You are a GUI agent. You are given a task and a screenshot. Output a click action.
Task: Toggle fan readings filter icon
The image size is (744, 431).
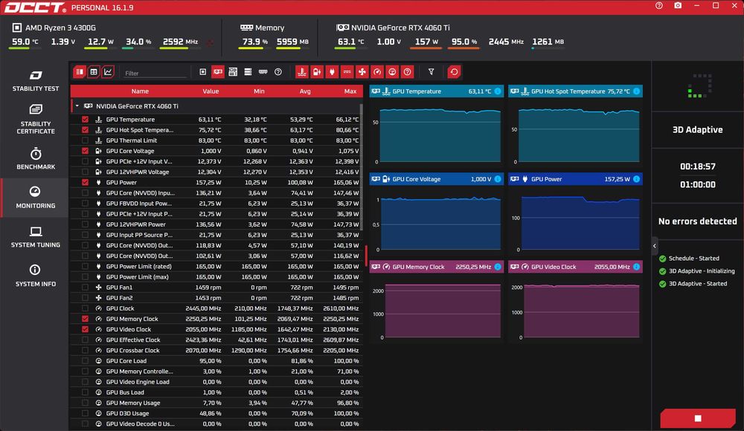point(362,72)
